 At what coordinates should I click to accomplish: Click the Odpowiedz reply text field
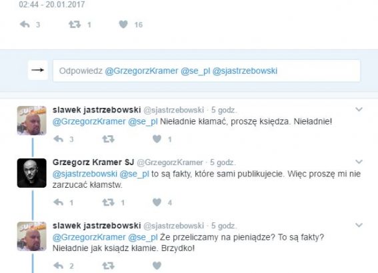point(207,71)
